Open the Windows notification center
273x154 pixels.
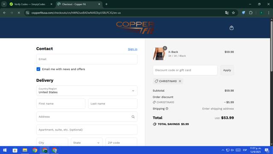(267, 150)
